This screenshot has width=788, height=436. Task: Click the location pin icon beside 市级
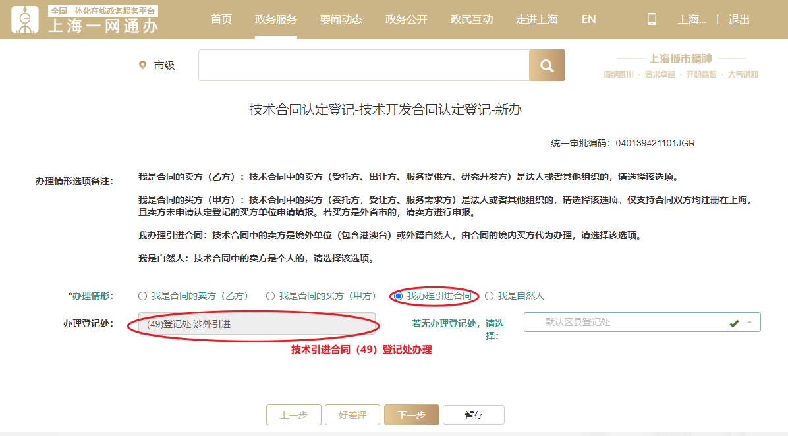point(142,65)
